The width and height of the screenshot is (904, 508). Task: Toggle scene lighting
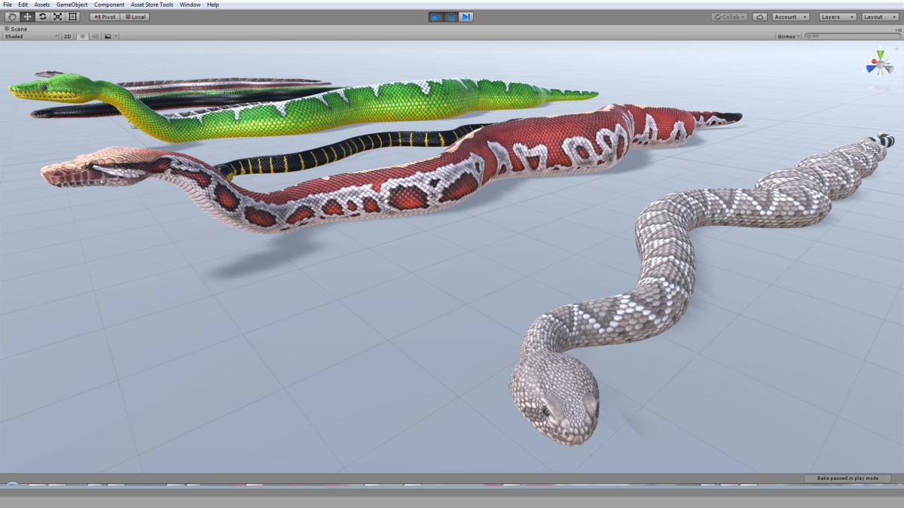tap(81, 35)
